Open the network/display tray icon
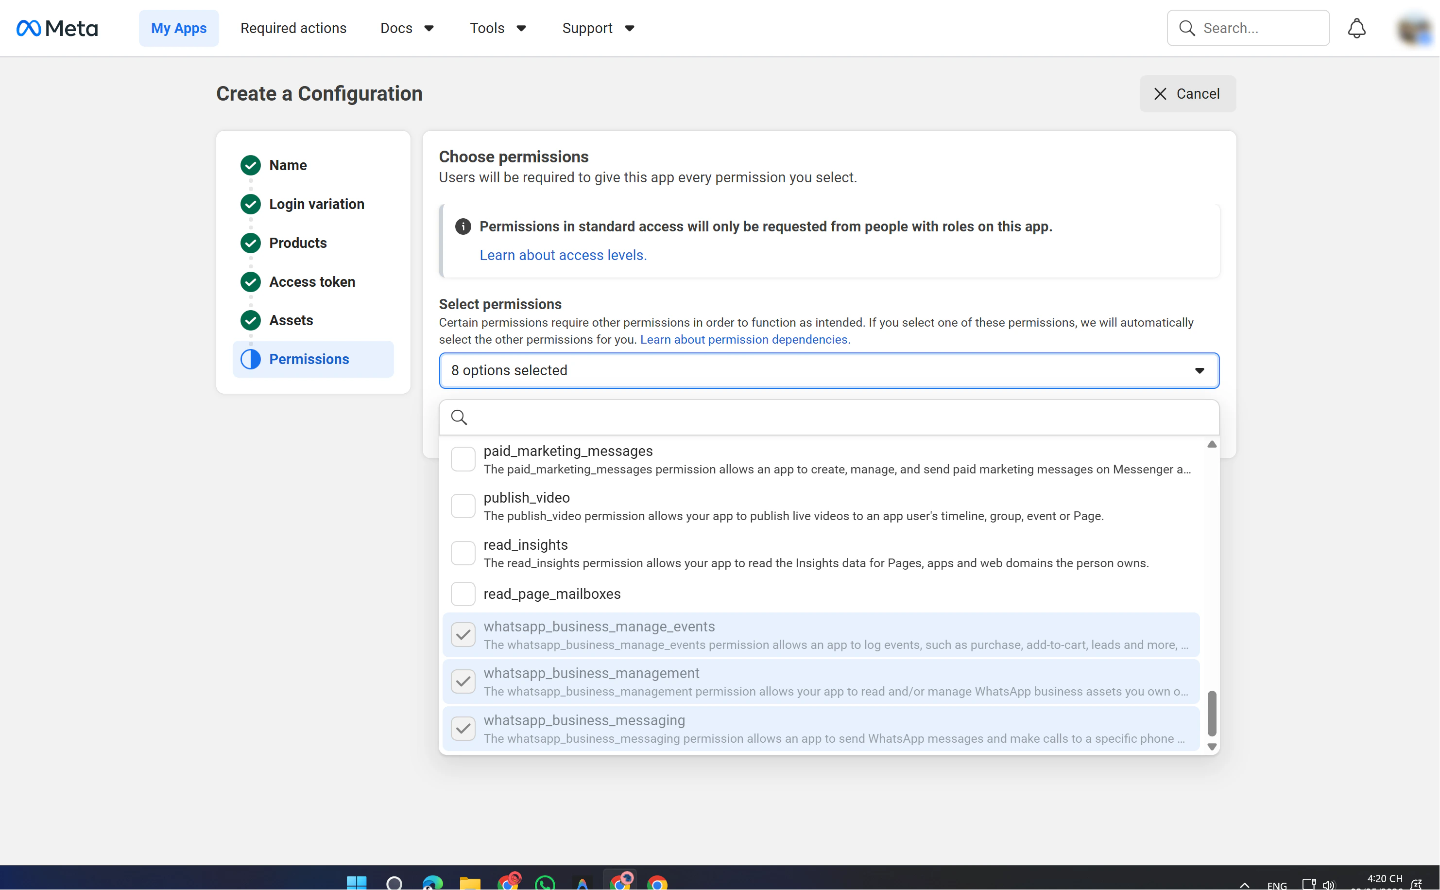This screenshot has width=1440, height=890. coord(1309,884)
